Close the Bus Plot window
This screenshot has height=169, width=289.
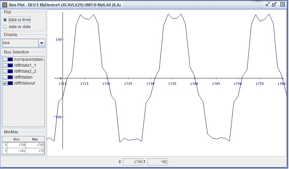coord(283,4)
